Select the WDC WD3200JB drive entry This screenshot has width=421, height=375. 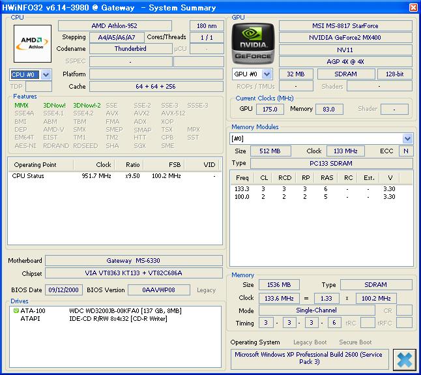[x=115, y=311]
